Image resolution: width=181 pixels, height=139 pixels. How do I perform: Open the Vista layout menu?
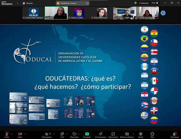tap(155, 3)
